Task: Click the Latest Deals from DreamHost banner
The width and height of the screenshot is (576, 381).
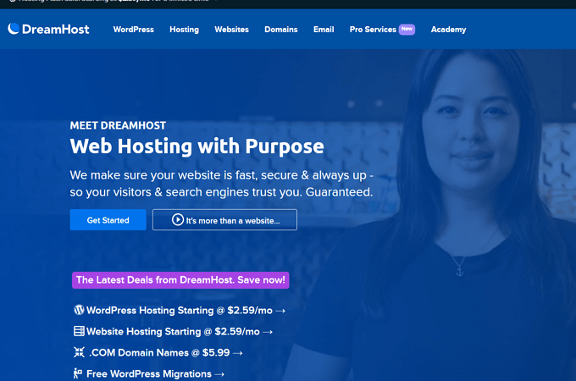Action: (180, 280)
